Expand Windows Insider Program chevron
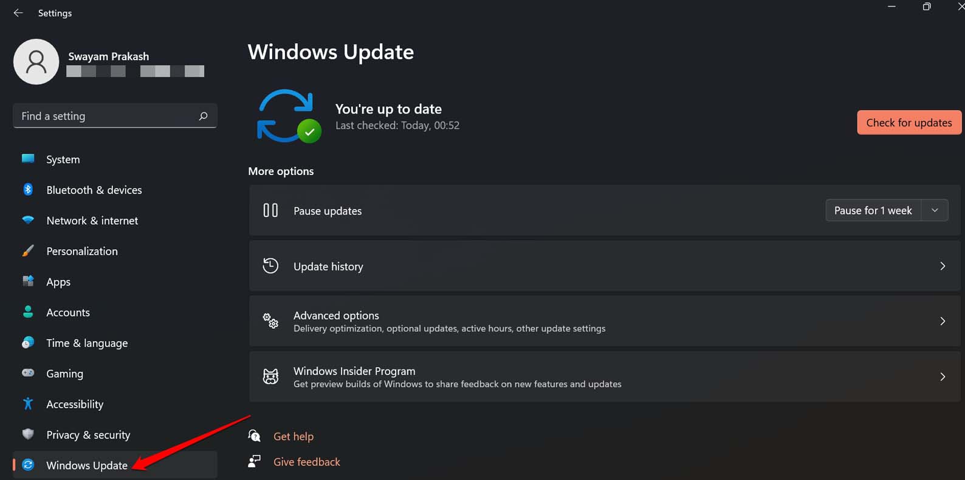The width and height of the screenshot is (965, 480). pyautogui.click(x=943, y=377)
